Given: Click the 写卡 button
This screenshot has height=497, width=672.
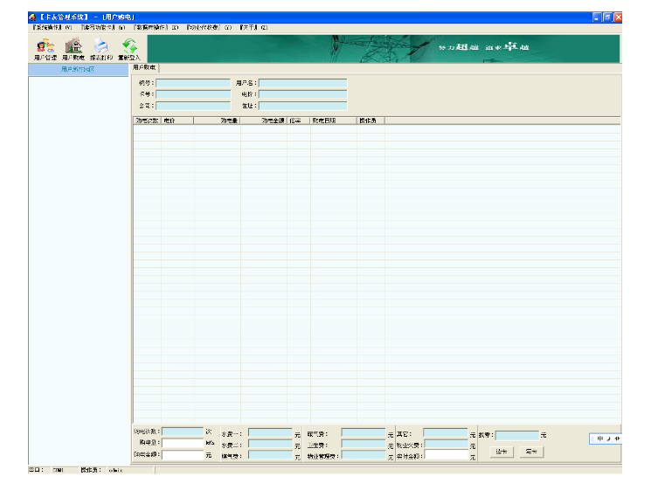Looking at the screenshot, I should [x=530, y=452].
